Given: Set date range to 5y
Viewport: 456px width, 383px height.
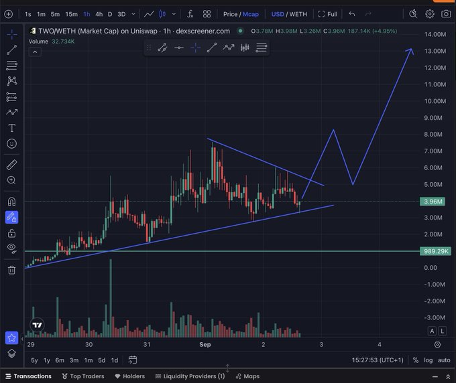Looking at the screenshot, I should (34, 360).
